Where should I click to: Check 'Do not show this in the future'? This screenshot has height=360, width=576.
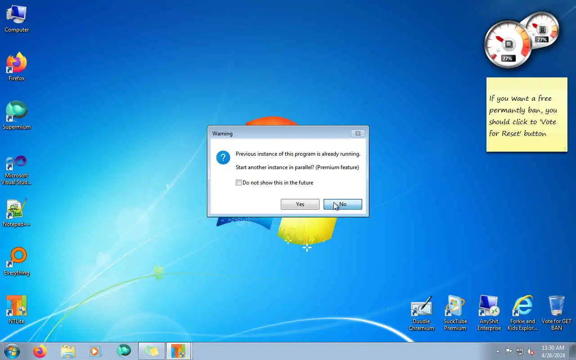click(239, 183)
